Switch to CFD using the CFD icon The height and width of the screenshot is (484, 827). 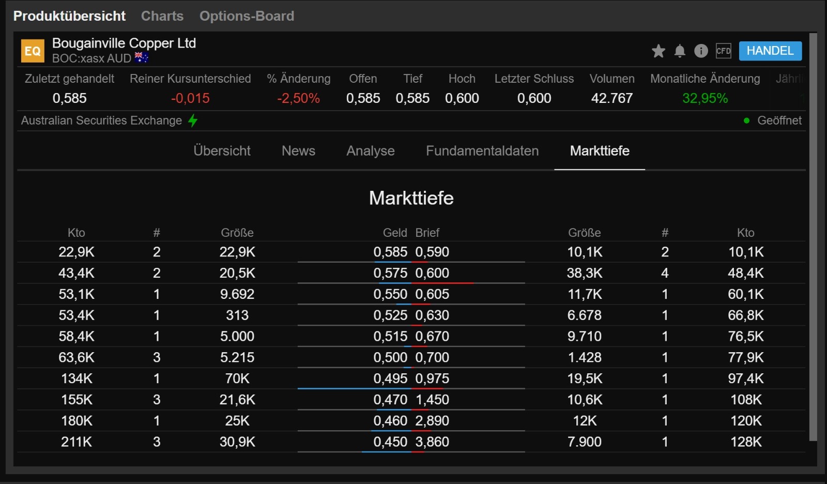(723, 51)
